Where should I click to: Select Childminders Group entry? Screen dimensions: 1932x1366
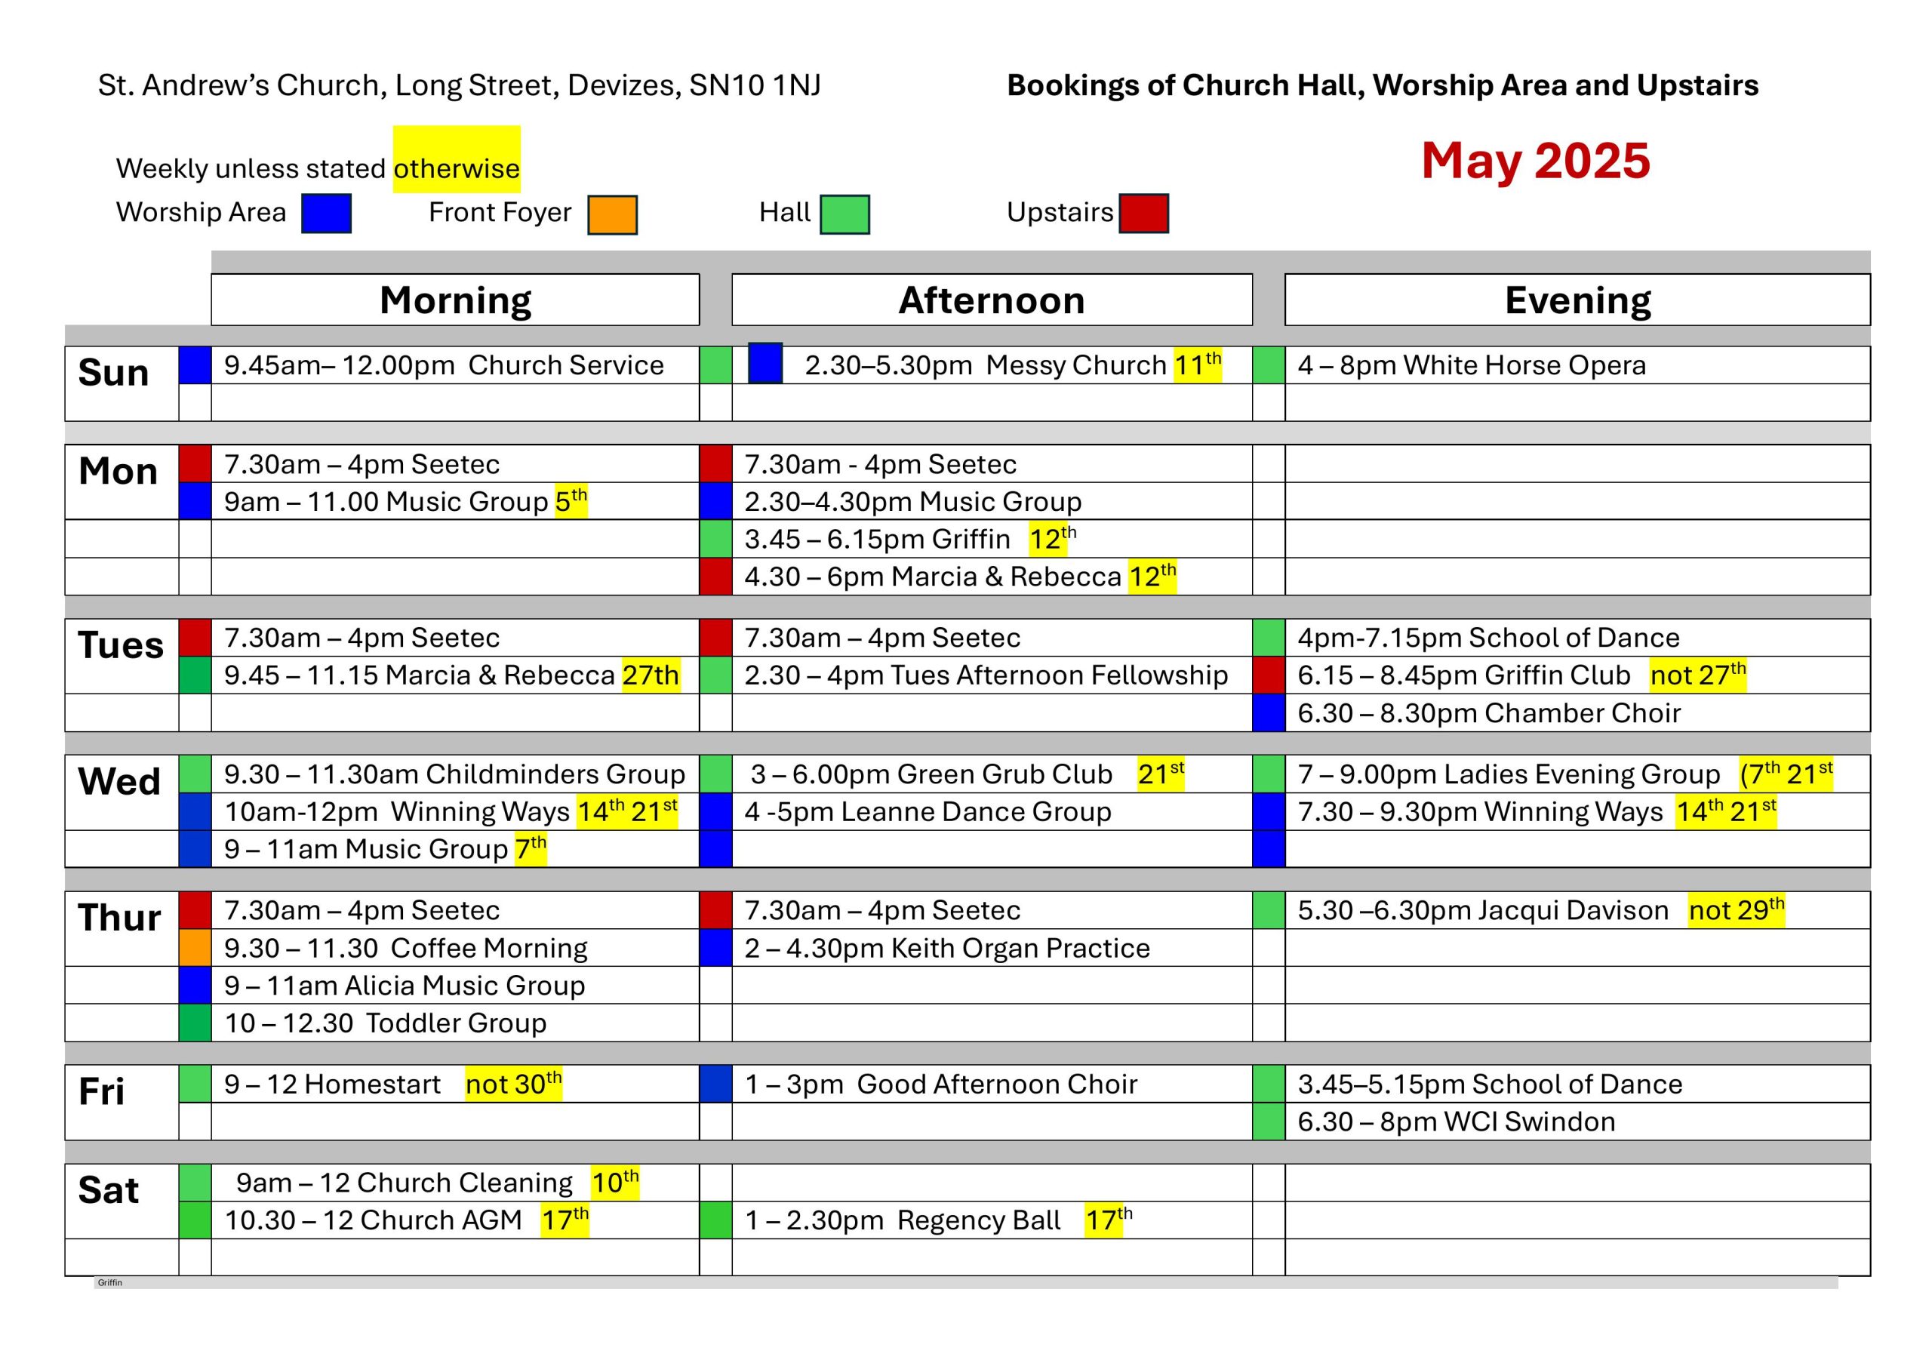[454, 774]
